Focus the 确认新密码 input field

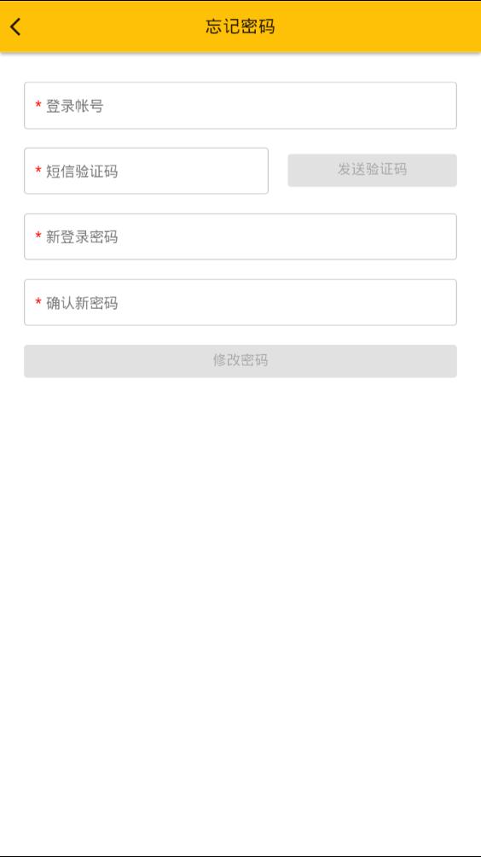[x=240, y=302]
